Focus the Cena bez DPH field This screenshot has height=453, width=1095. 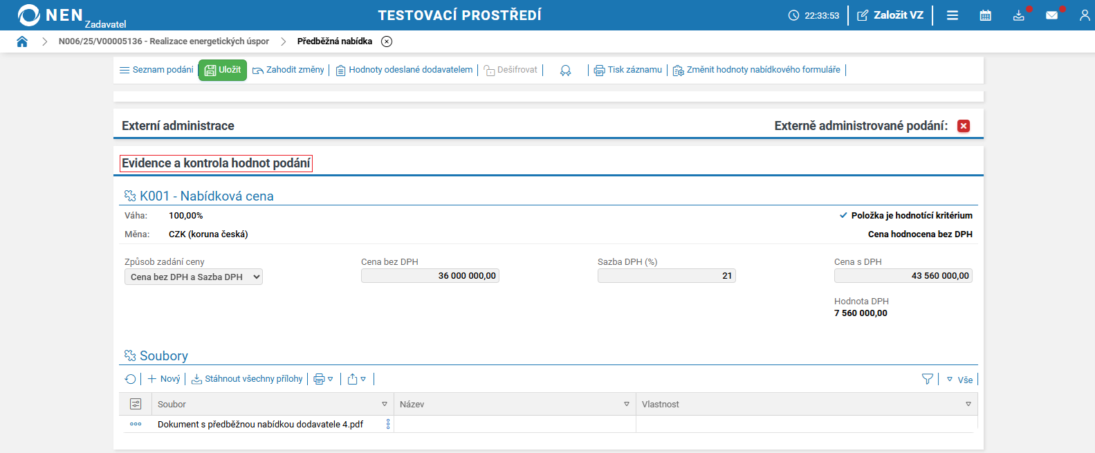(430, 275)
